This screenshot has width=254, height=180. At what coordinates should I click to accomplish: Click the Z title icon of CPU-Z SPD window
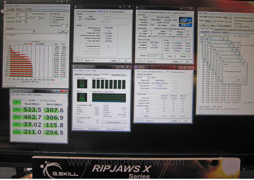(136, 67)
